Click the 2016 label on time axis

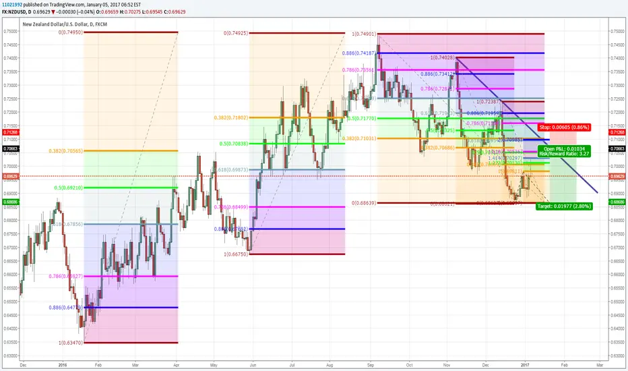[x=63, y=366]
